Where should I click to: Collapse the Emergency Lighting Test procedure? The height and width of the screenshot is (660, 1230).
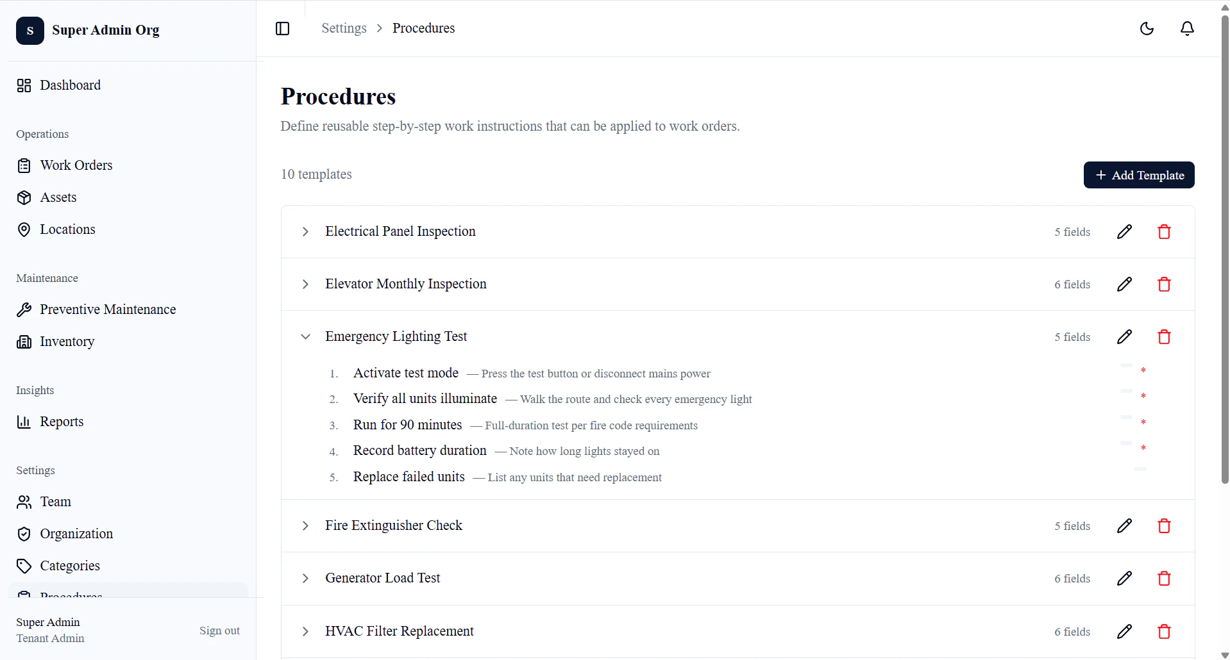(x=305, y=336)
